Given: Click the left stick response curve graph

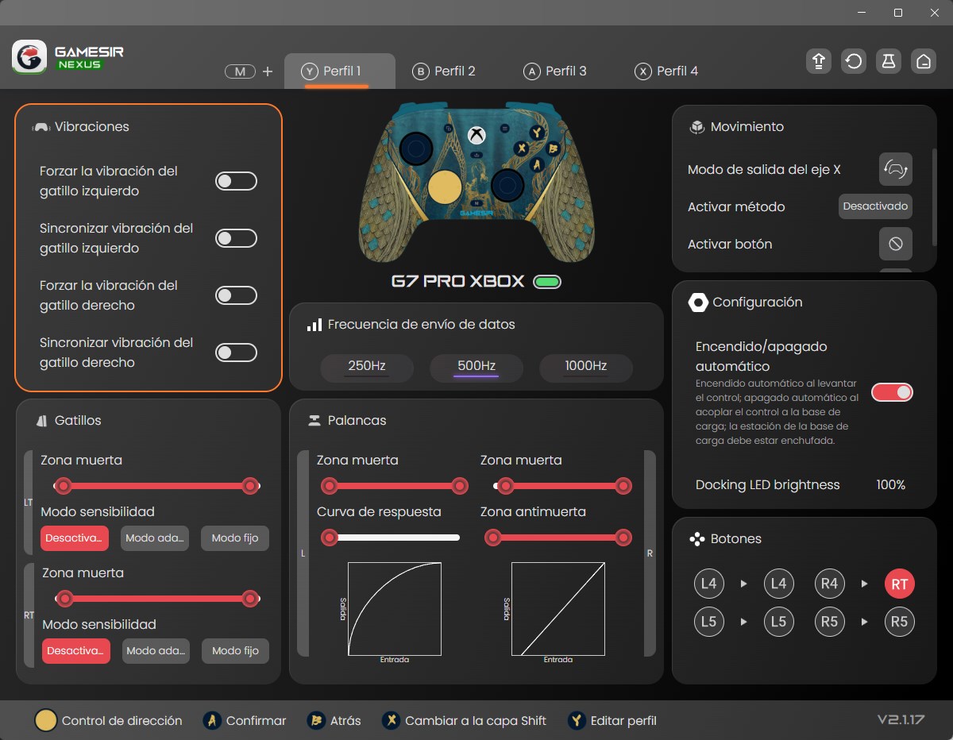Looking at the screenshot, I should pos(395,609).
